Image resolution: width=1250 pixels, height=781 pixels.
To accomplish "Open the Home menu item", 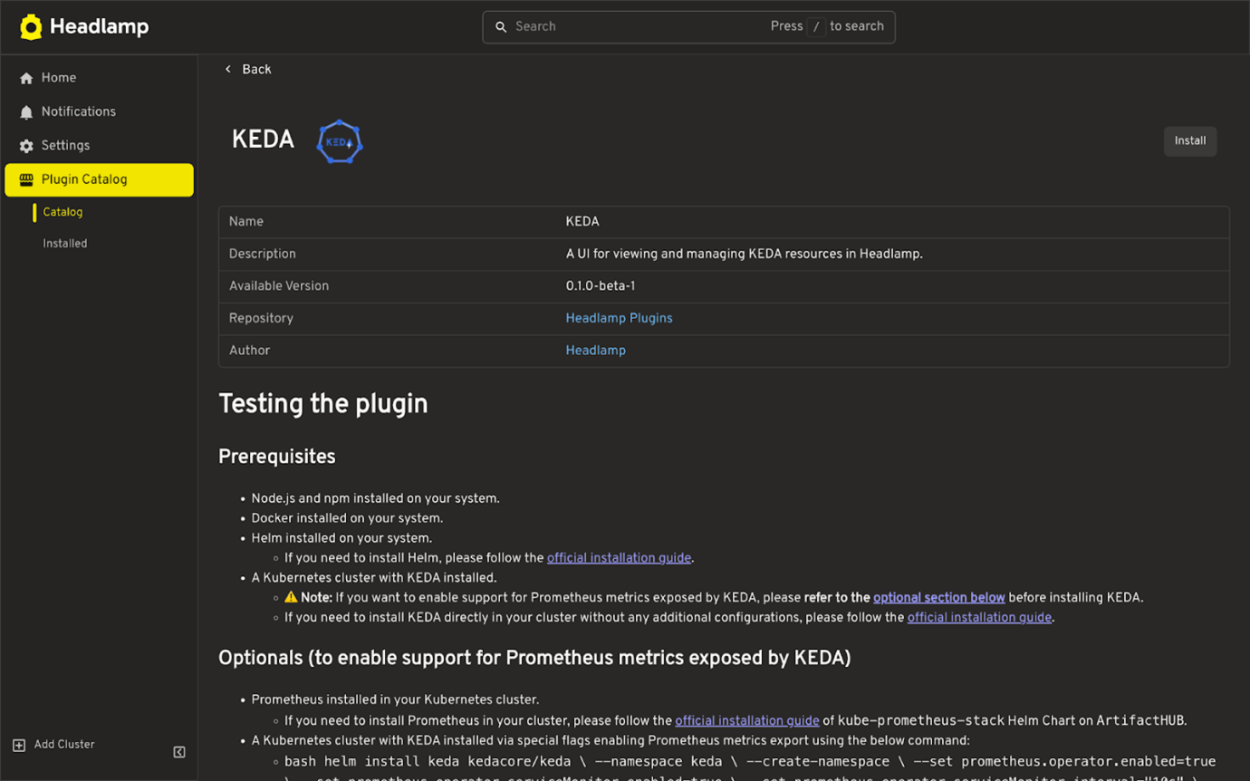I will pyautogui.click(x=100, y=78).
